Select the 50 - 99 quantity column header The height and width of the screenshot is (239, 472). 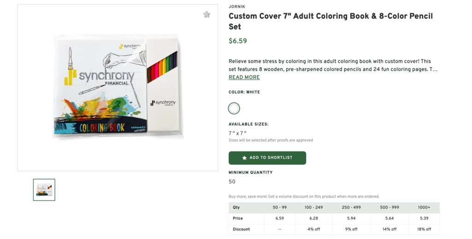(280, 208)
